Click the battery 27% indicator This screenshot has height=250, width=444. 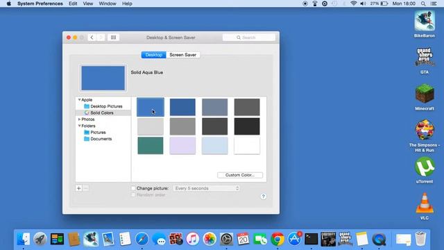379,3
